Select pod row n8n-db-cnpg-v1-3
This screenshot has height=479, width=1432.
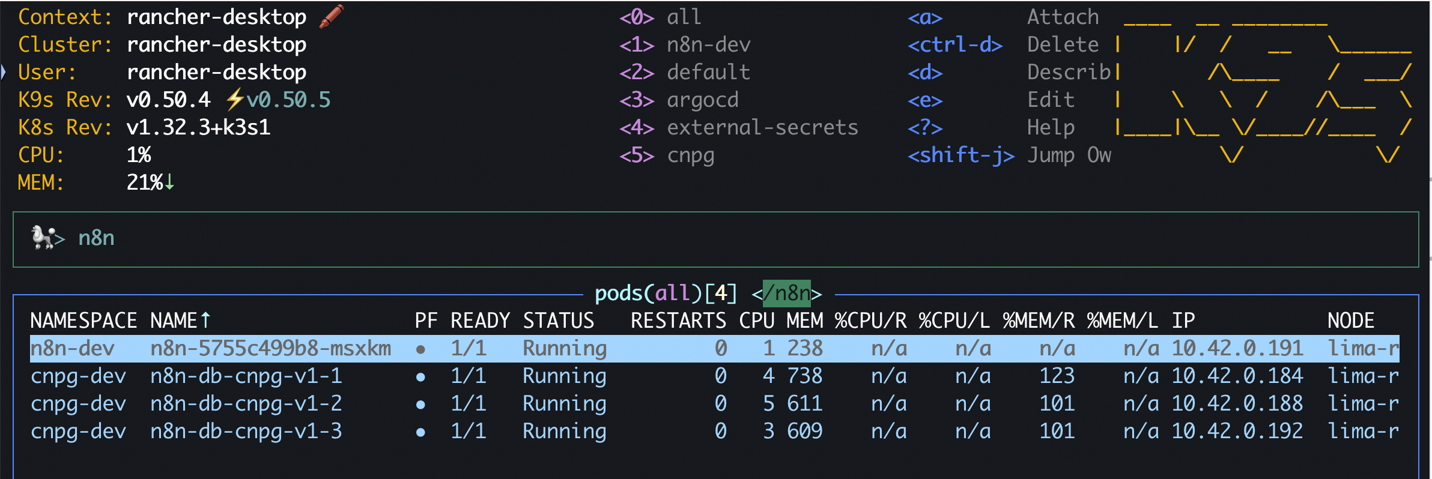point(715,432)
